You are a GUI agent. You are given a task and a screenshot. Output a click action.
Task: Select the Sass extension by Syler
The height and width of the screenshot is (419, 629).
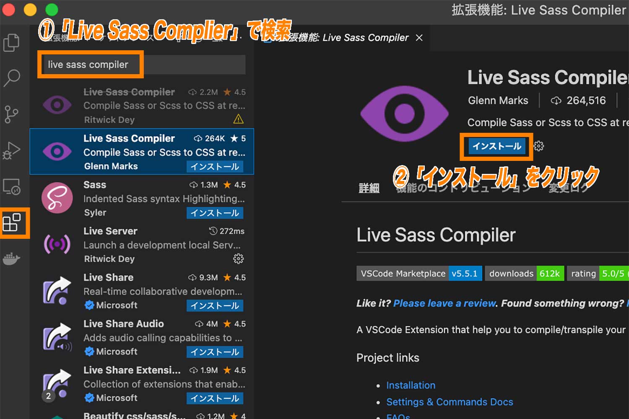point(142,198)
